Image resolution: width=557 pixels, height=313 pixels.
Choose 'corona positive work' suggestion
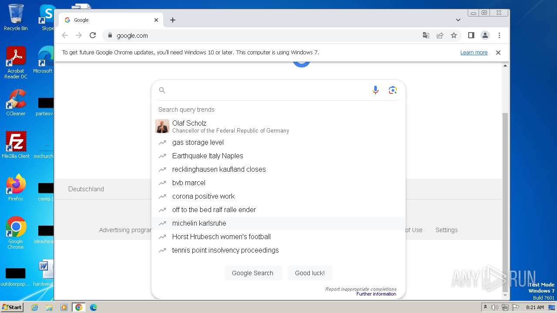pyautogui.click(x=278, y=196)
